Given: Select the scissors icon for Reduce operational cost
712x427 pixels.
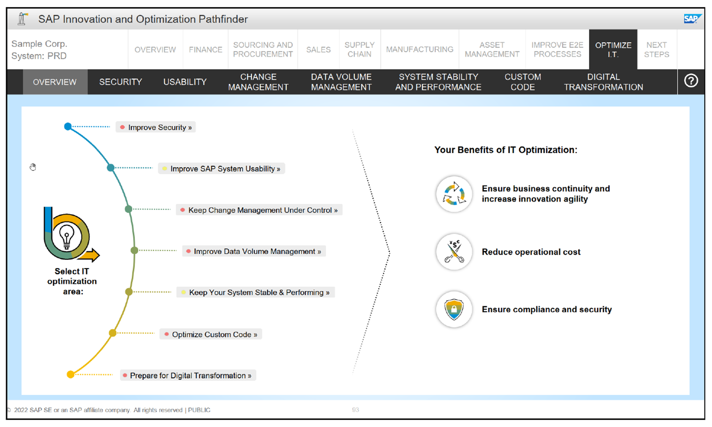Looking at the screenshot, I should tap(453, 252).
